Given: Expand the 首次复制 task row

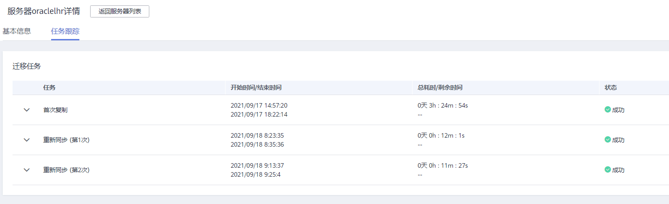Looking at the screenshot, I should point(26,110).
